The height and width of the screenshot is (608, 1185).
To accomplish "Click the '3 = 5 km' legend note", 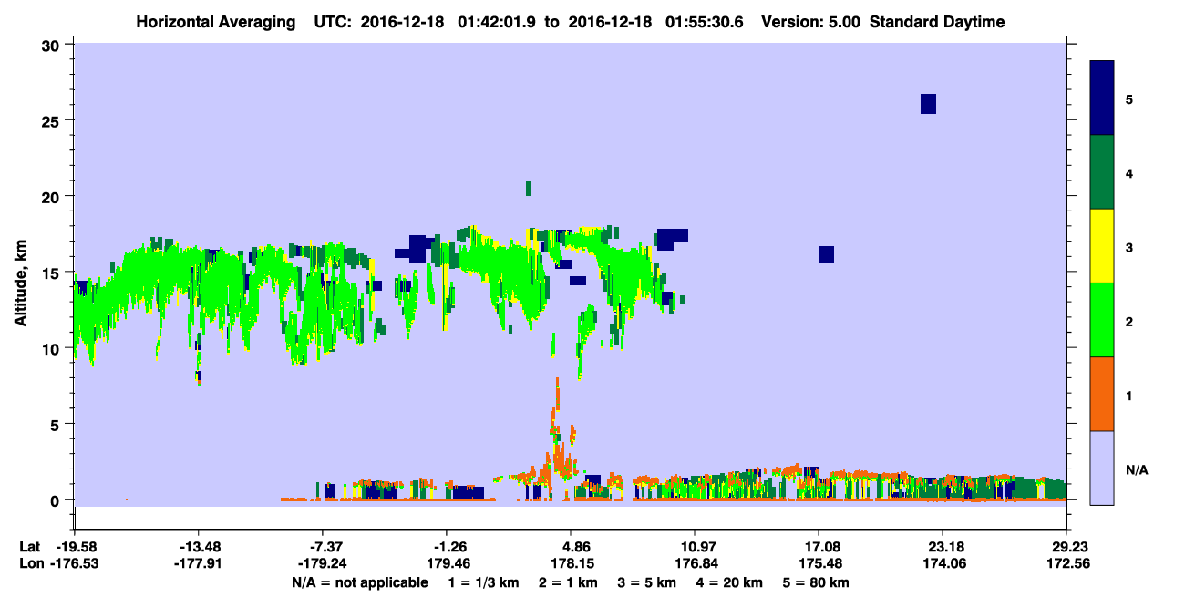I will click(648, 582).
